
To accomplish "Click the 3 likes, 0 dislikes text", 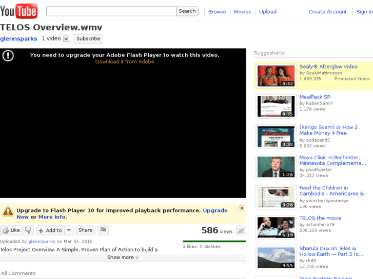I will coord(202,246).
